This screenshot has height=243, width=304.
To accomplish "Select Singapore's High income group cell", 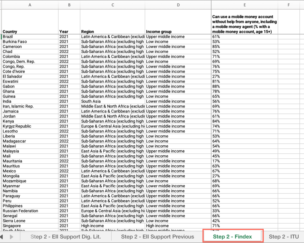I will pyautogui.click(x=178, y=226).
